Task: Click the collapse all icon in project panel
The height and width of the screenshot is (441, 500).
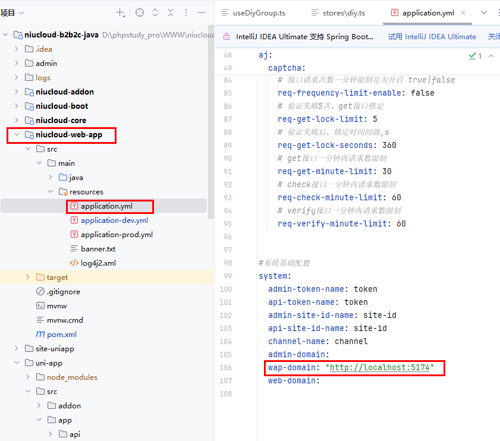Action: [x=171, y=12]
